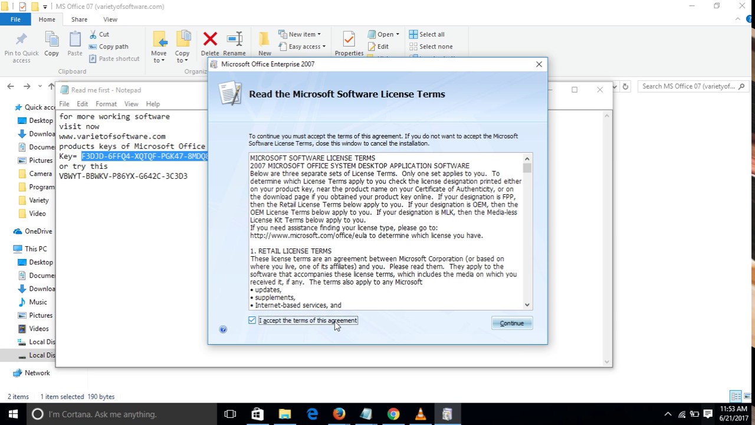Switch to large icons view button

[x=747, y=396]
